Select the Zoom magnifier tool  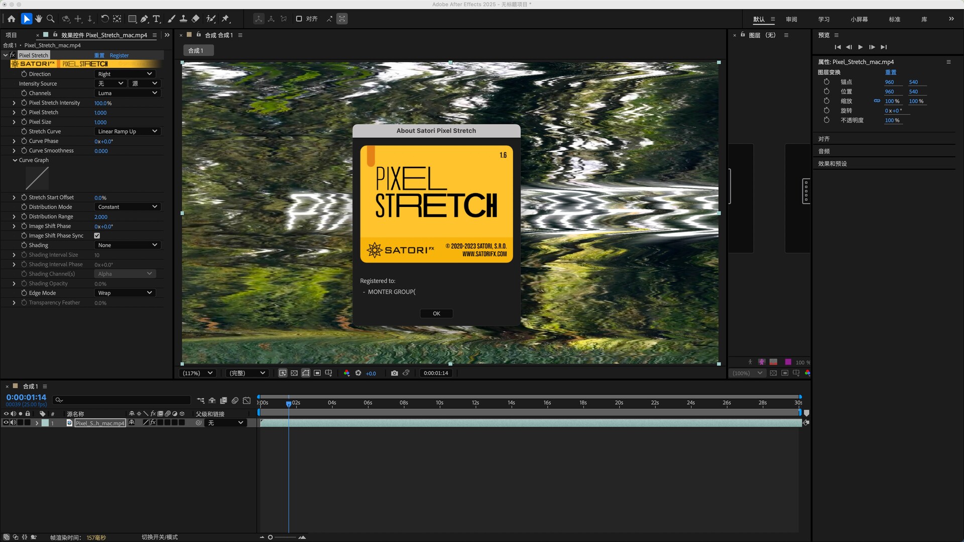point(51,19)
